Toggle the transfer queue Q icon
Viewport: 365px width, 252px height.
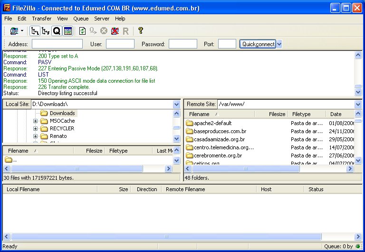tap(57, 31)
